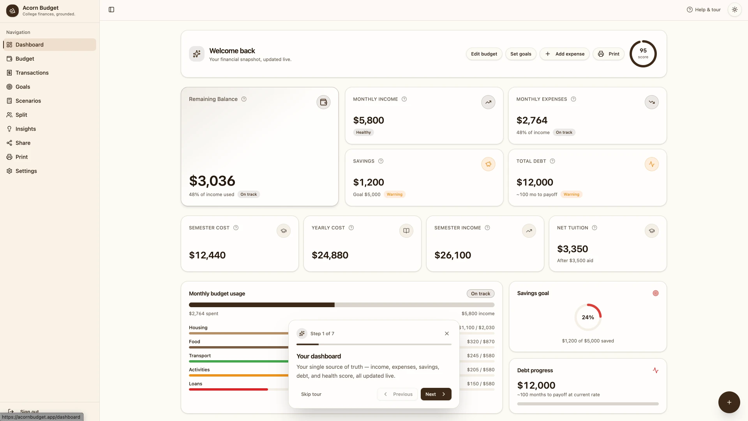Click the trending icon on Semester Income card
The image size is (748, 421).
click(x=529, y=231)
